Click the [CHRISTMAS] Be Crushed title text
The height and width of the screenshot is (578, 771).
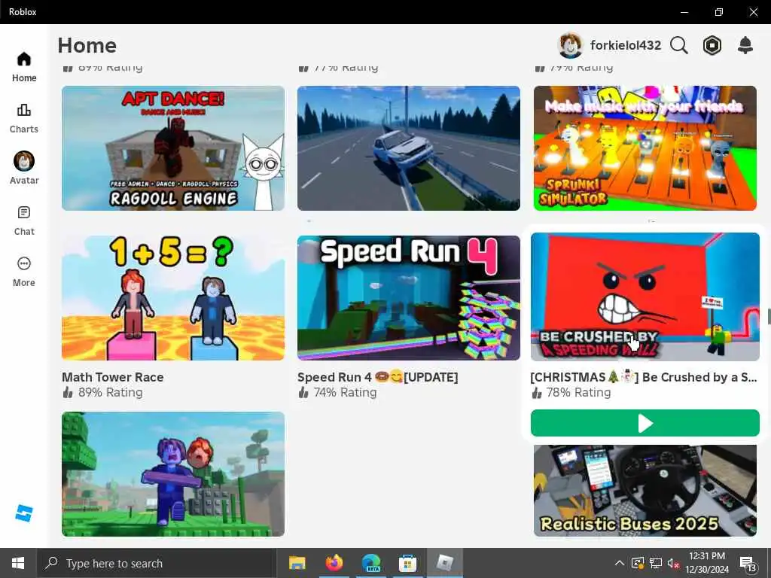(x=644, y=377)
